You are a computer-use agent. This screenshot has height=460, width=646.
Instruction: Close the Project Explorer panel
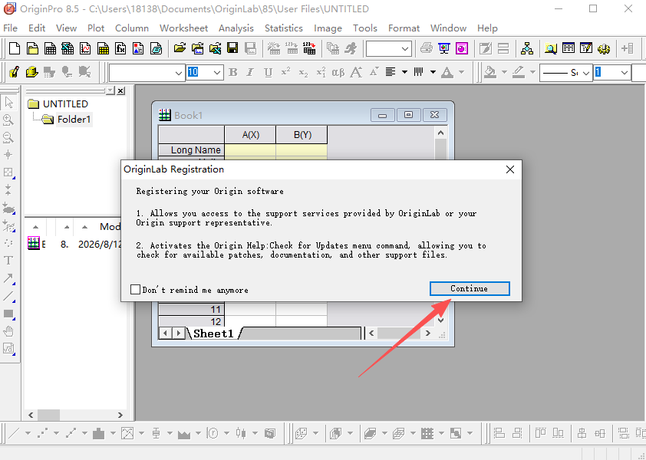[x=120, y=90]
